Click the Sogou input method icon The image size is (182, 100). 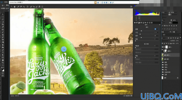coord(96,3)
